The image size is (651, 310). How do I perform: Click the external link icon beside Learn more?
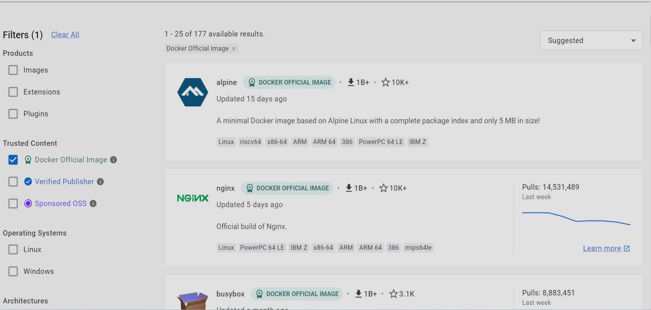coord(627,248)
